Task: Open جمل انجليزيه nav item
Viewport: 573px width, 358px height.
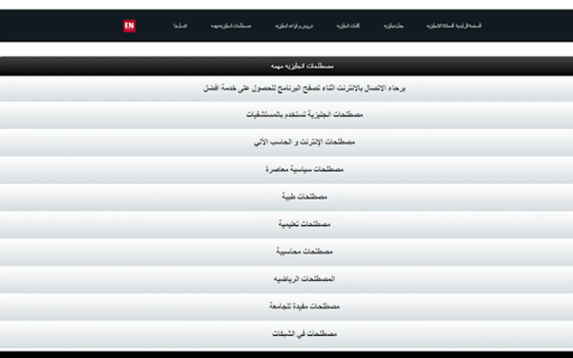Action: pos(394,26)
